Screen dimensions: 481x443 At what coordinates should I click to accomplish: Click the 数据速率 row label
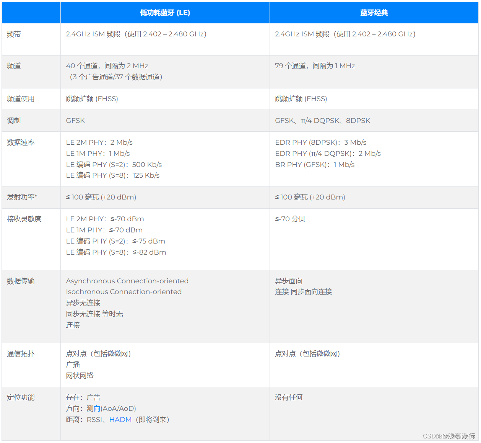click(x=21, y=142)
